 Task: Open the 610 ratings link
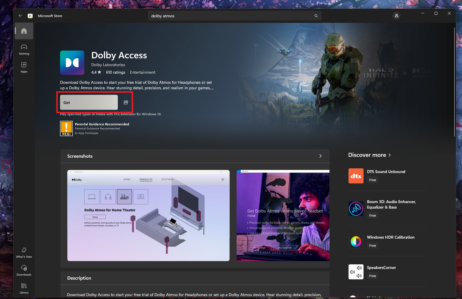tap(115, 72)
